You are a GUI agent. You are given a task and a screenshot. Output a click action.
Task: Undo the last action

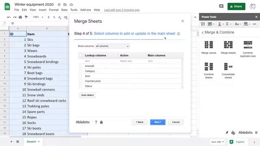click(x=9, y=17)
